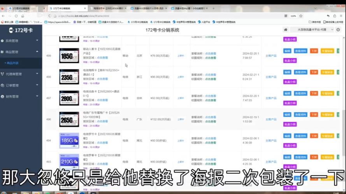Open 结算规则 点击查看 link in row 498
The height and width of the screenshot is (194, 346).
coord(211,79)
